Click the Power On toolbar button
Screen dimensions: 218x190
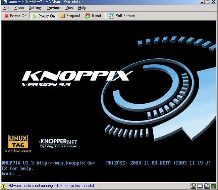tap(44, 16)
